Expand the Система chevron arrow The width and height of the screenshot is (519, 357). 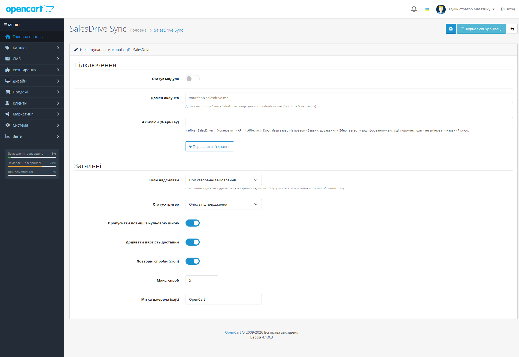58,125
